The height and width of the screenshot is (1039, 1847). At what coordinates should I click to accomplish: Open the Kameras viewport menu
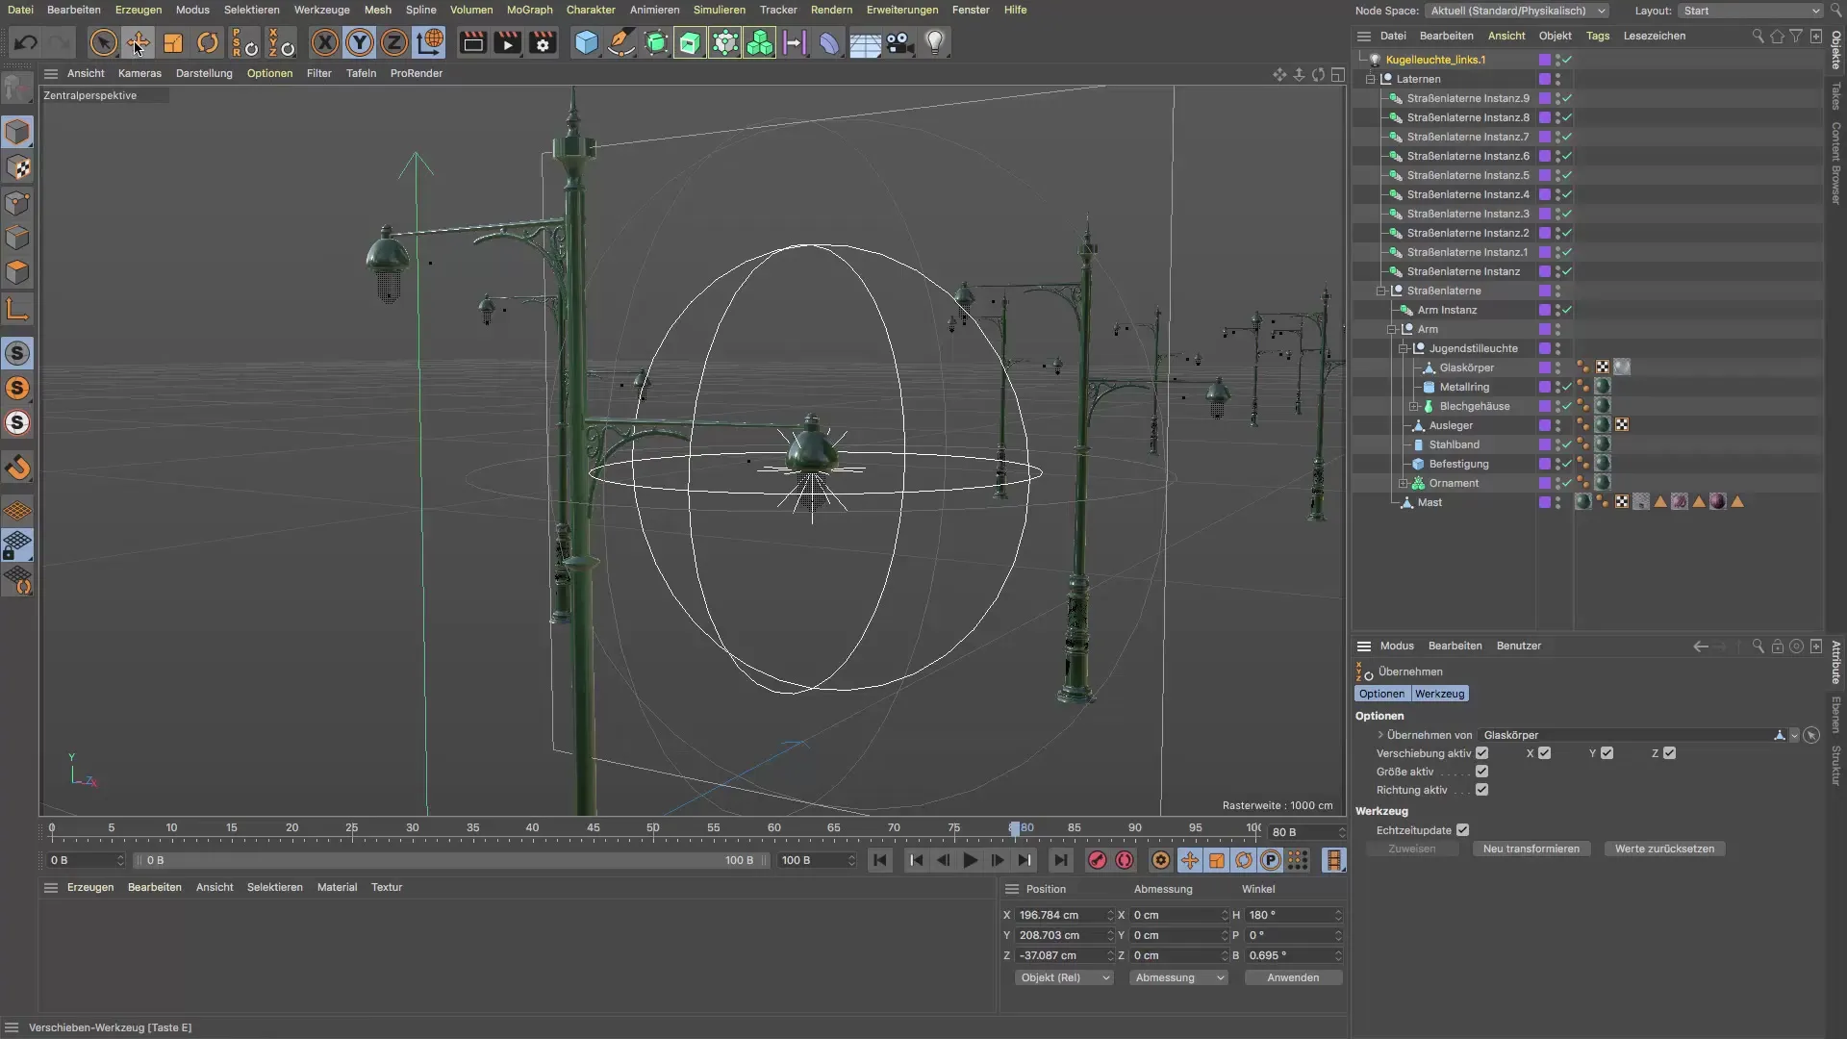tap(139, 73)
